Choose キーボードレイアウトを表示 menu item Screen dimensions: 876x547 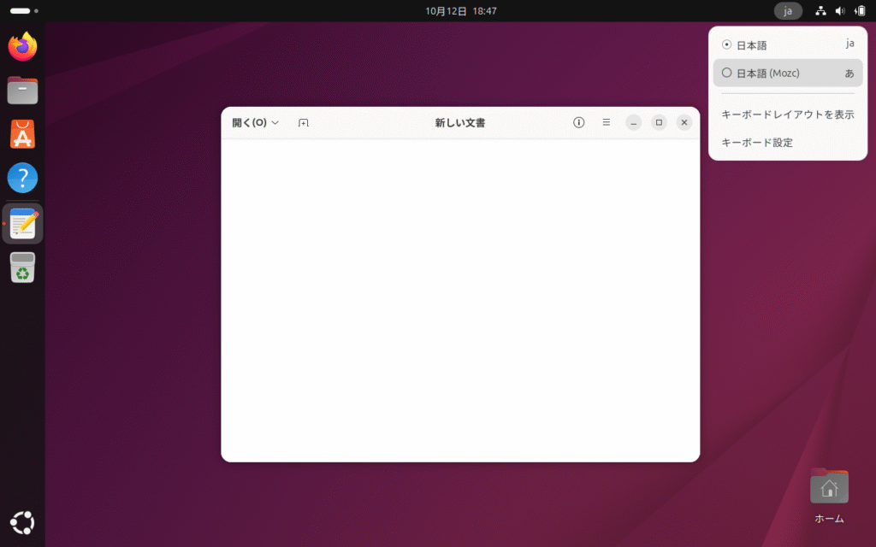tap(787, 115)
